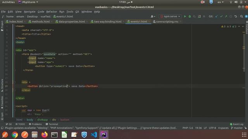The height and width of the screenshot is (139, 248).
Task: Collapse the script tag fold marker
Action: [x=15, y=106]
